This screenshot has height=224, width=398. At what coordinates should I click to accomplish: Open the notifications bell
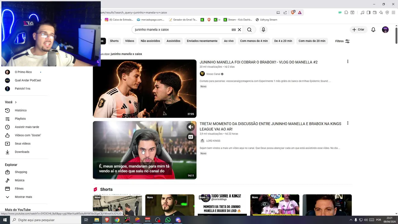pos(373,30)
